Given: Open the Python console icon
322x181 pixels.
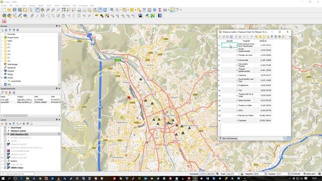Looking at the screenshot, I should [147, 16].
